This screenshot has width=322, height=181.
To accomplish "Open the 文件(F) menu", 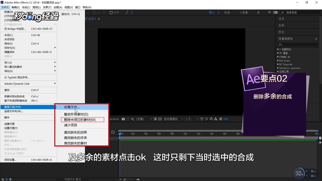I will 5,7.
